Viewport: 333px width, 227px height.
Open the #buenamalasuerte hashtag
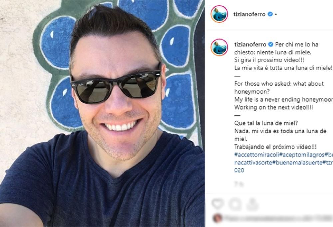(297, 163)
